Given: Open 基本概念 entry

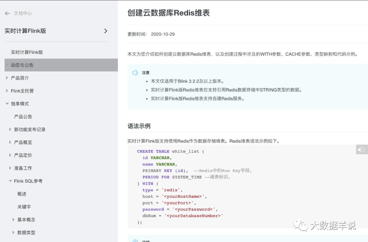Looking at the screenshot, I should pyautogui.click(x=26, y=220).
